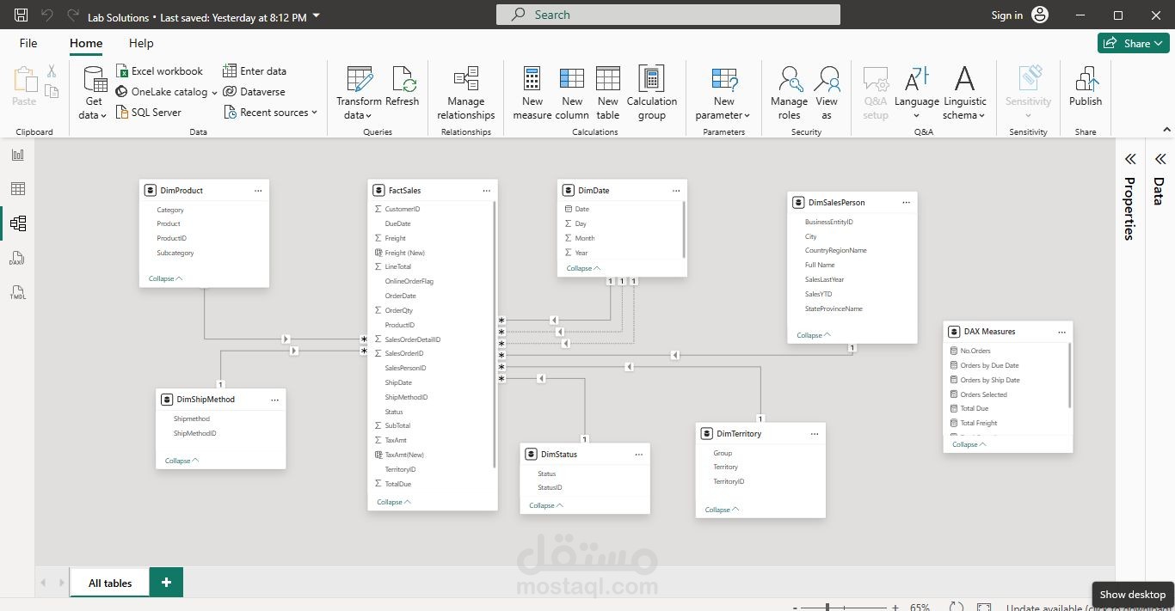
Task: Click the Fit to page icon
Action: coord(984,607)
